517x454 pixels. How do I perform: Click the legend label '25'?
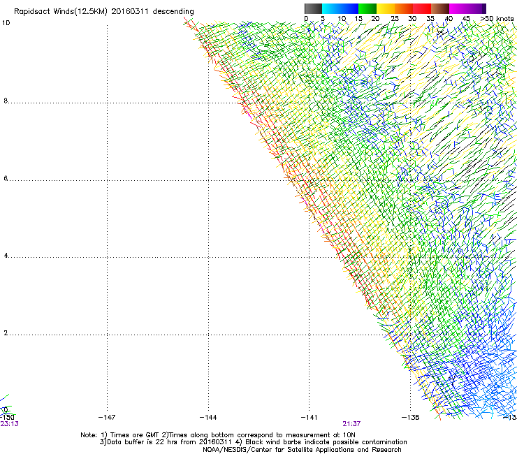pos(395,19)
